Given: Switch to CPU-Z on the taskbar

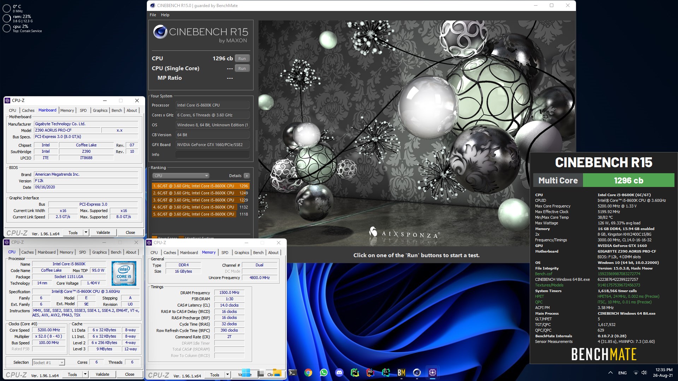Looking at the screenshot, I should [432, 373].
